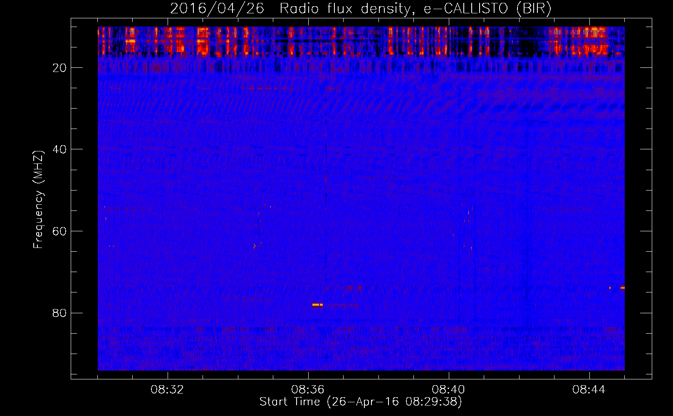The image size is (673, 416).
Task: Click the 80 MHz frequency tick label
Action: pos(60,313)
